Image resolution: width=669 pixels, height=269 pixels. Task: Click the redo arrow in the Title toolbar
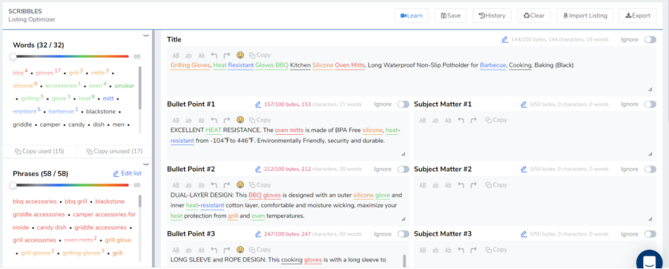click(227, 55)
